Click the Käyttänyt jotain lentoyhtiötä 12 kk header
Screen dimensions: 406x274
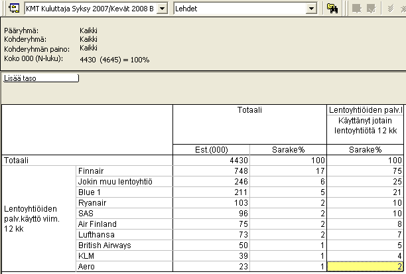tap(366, 130)
